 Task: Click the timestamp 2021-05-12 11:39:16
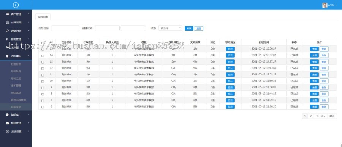(x=264, y=100)
